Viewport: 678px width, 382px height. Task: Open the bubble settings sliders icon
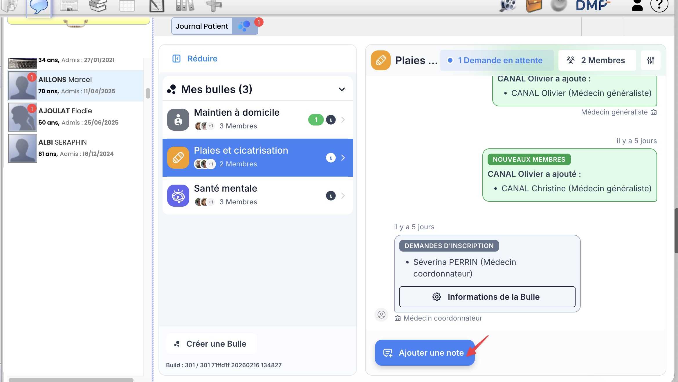pyautogui.click(x=650, y=60)
